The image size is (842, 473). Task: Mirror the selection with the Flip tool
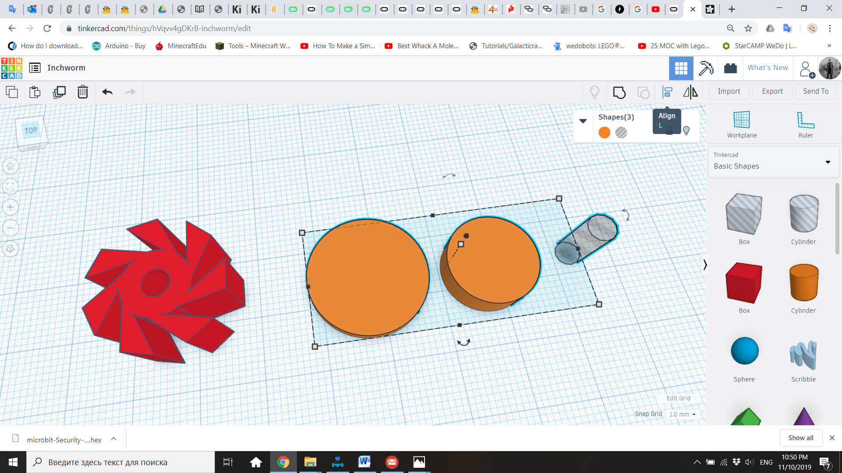click(690, 92)
